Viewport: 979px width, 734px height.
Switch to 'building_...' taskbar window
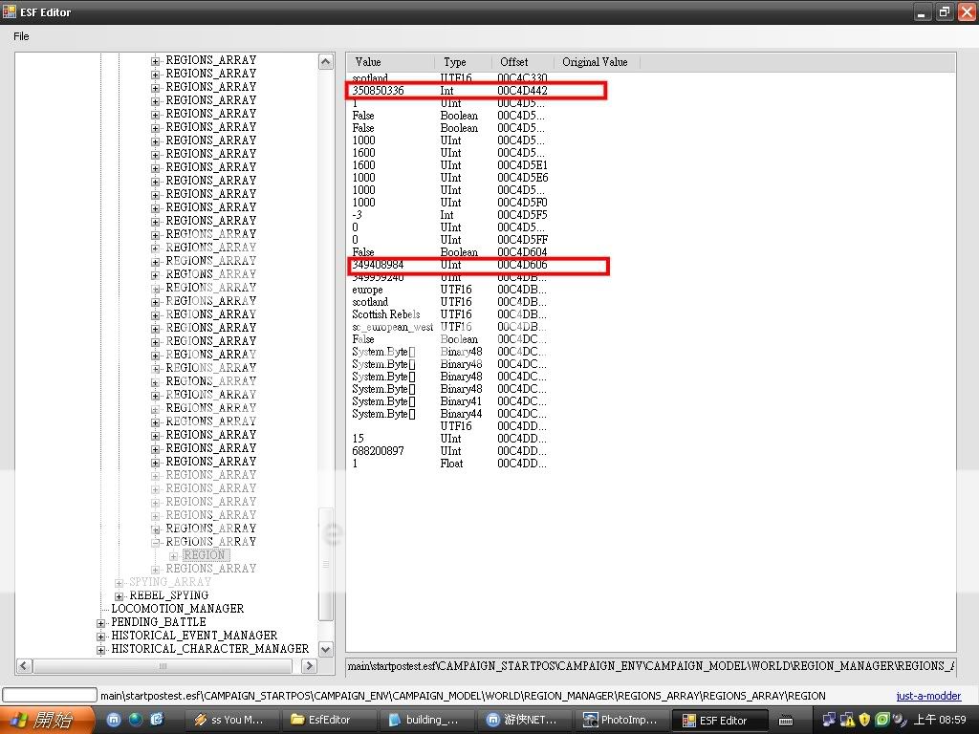pos(427,721)
